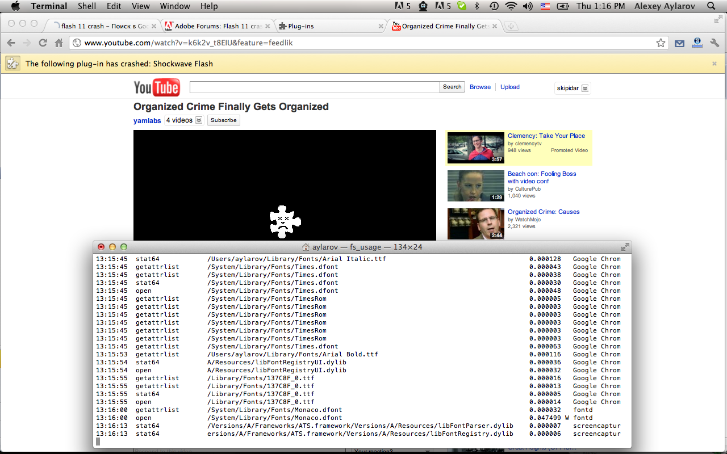Image resolution: width=727 pixels, height=454 pixels.
Task: Open the US flag input source menu
Action: [x=545, y=6]
